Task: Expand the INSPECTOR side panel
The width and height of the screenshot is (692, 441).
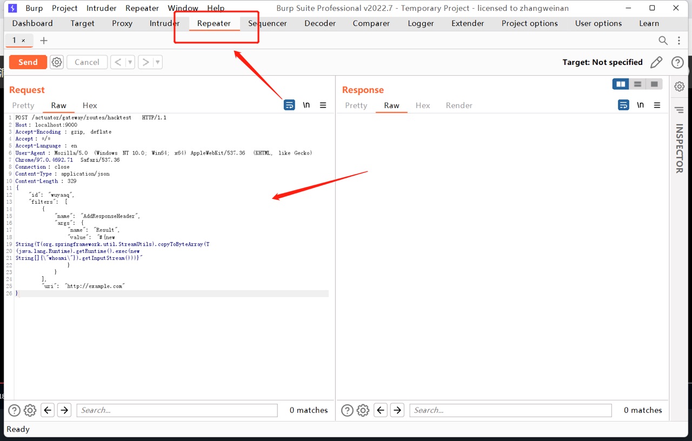Action: [x=680, y=149]
